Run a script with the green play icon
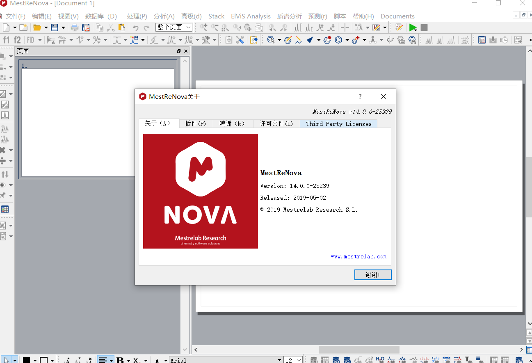The height and width of the screenshot is (363, 532). (413, 27)
